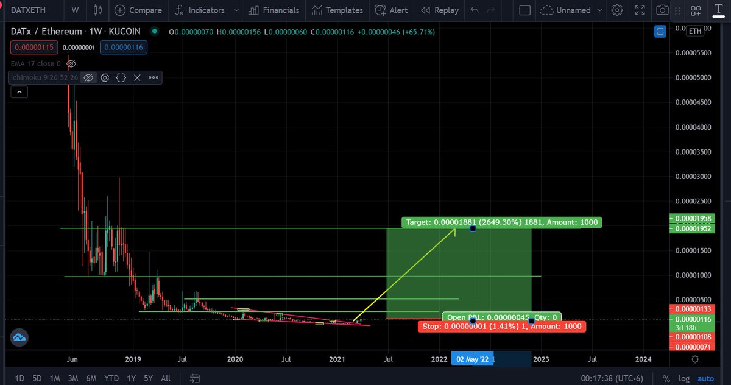Switch the price scale to log mode

(683, 378)
